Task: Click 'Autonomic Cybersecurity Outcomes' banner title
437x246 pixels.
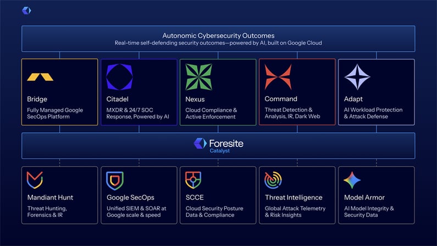Action: click(219, 36)
